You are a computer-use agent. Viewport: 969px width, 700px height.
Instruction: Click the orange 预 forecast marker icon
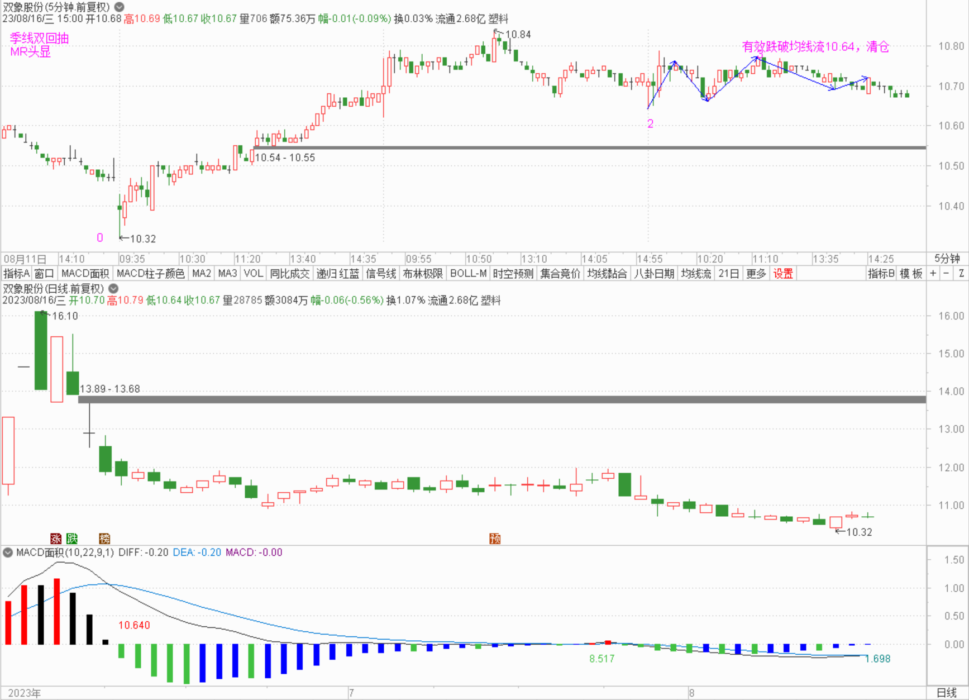(x=495, y=539)
